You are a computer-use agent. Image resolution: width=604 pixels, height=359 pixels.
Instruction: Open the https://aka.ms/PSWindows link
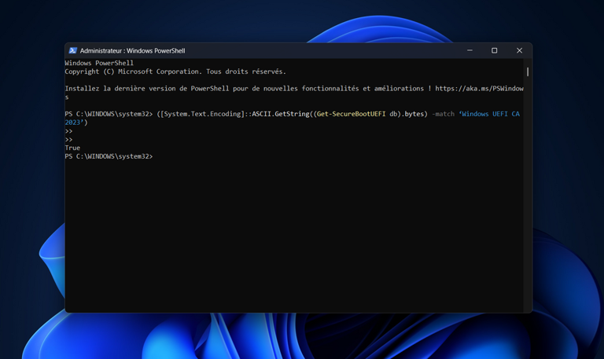[478, 89]
